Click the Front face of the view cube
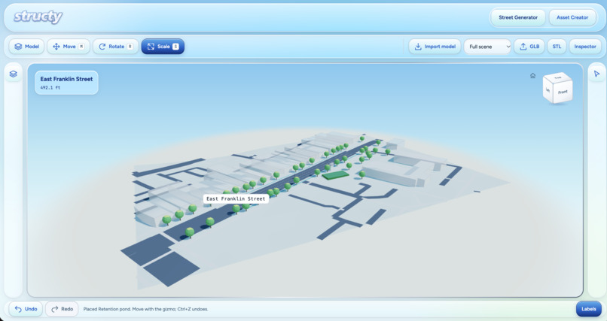The height and width of the screenshot is (321, 607). click(x=563, y=92)
